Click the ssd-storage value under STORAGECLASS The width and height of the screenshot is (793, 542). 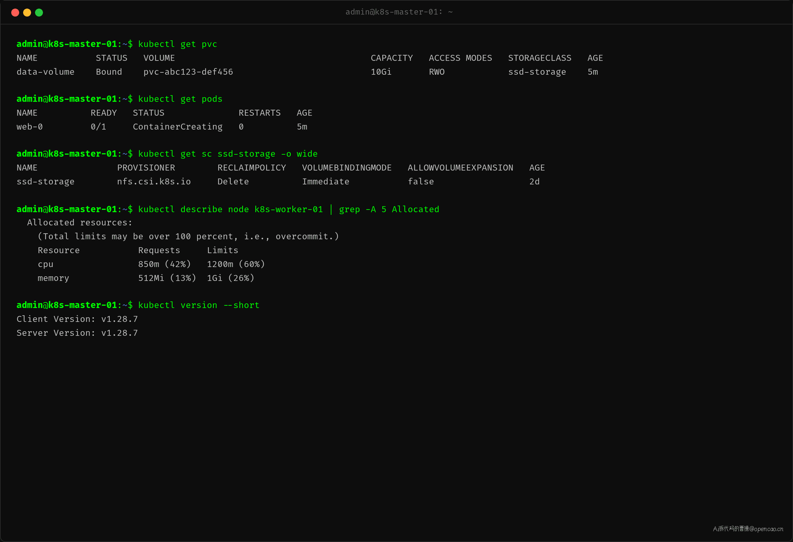[x=537, y=72]
